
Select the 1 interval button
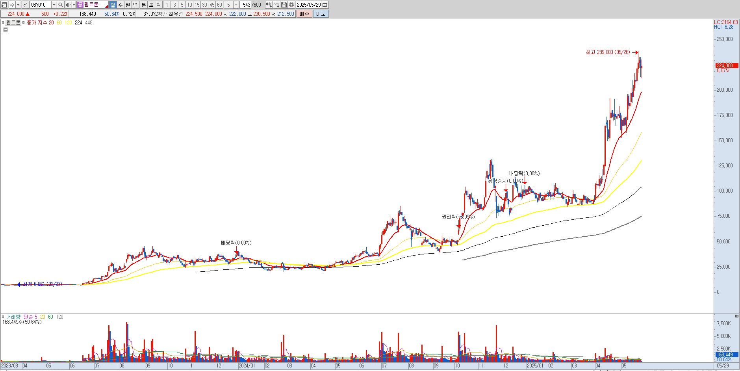coord(167,5)
